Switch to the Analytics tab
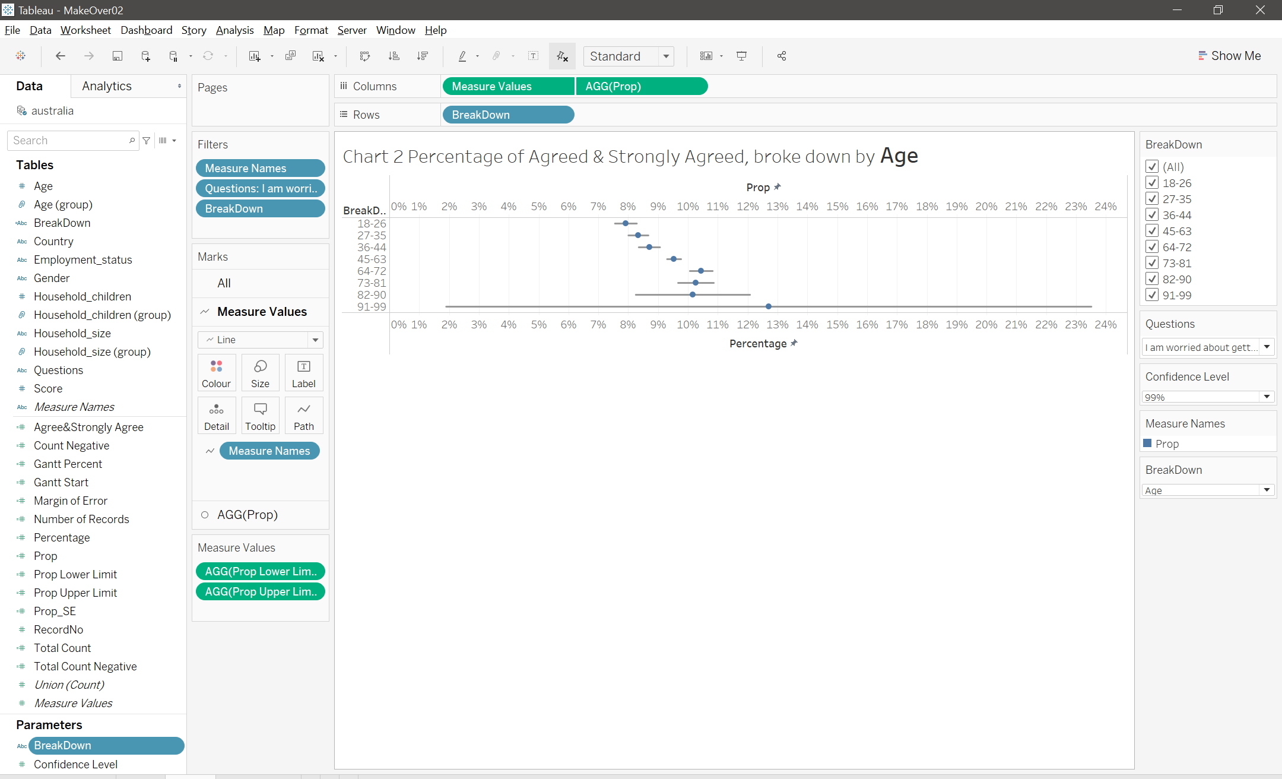 (x=107, y=86)
